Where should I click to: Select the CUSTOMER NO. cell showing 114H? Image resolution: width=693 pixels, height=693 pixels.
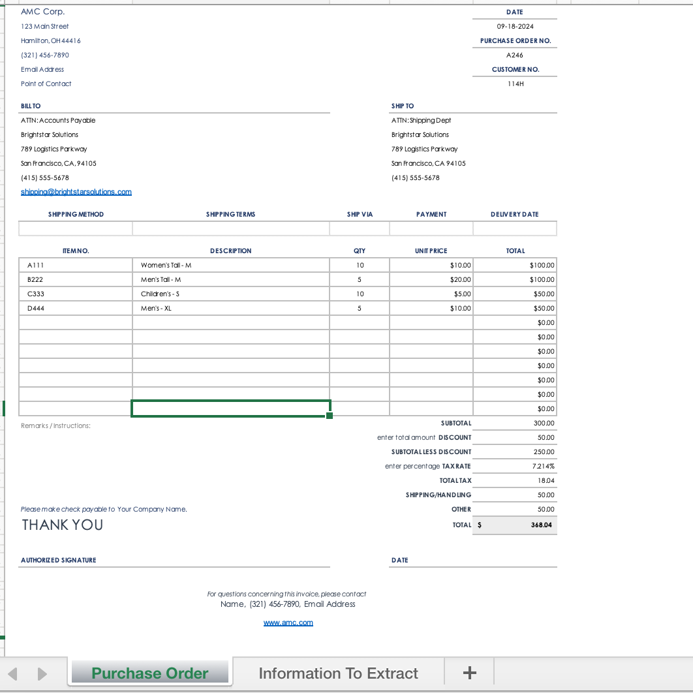point(514,84)
